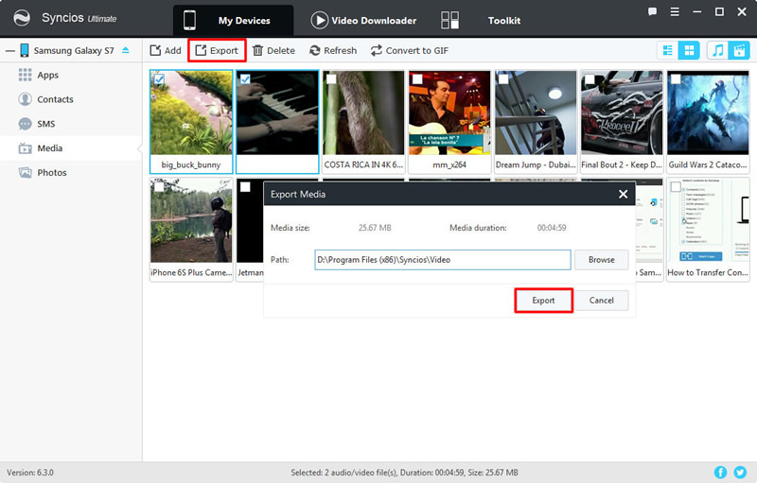Open the Facebook icon in status bar
Screen dimensions: 757x483
click(720, 473)
